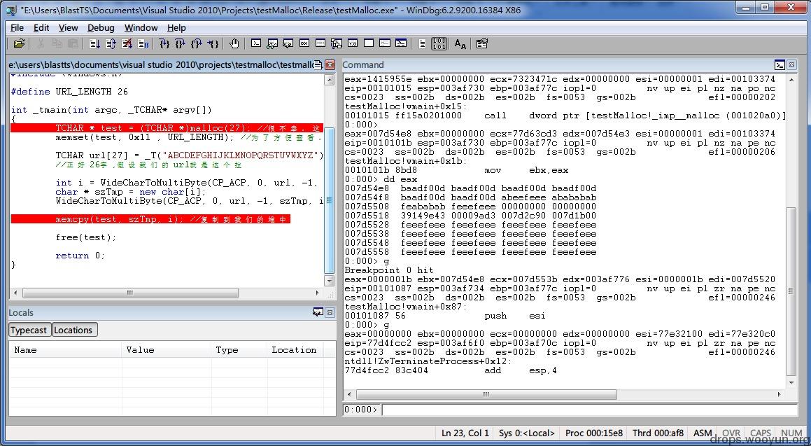
Task: Toggle OVR overtype indicator in status bar
Action: click(x=731, y=433)
